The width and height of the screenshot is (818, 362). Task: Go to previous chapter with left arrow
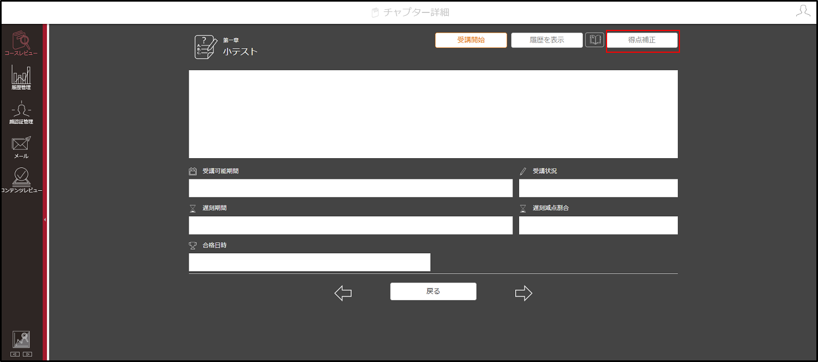point(343,294)
